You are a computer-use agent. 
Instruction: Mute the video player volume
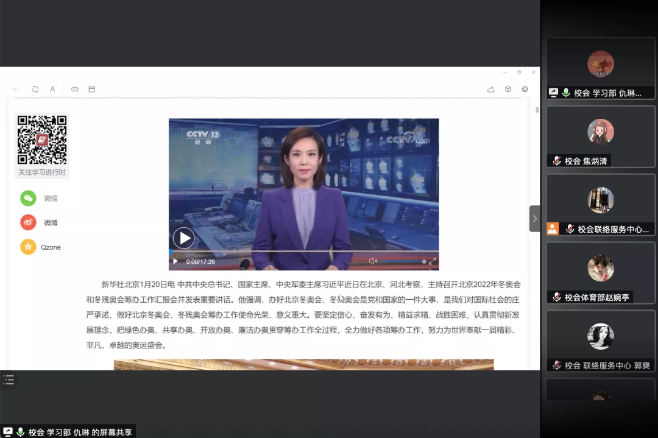click(373, 260)
